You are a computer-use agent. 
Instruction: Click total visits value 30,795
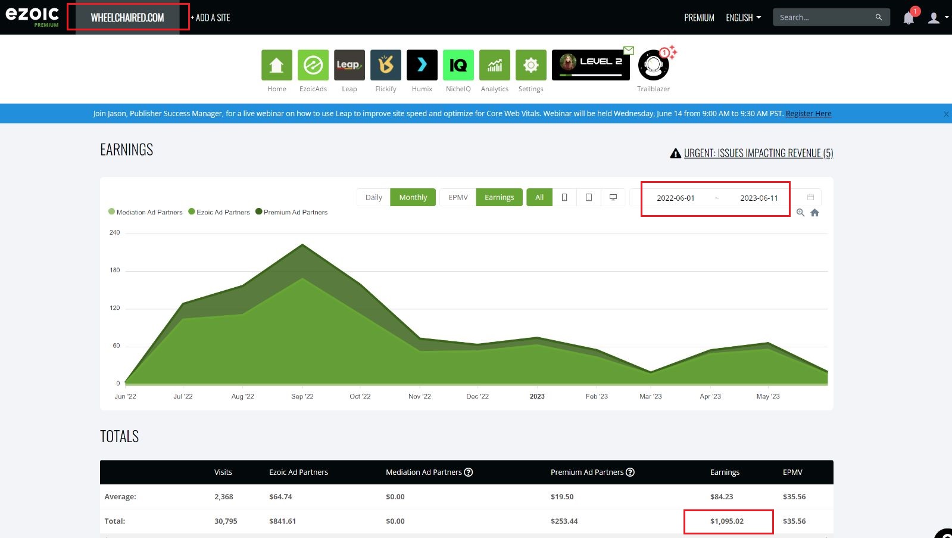[226, 521]
